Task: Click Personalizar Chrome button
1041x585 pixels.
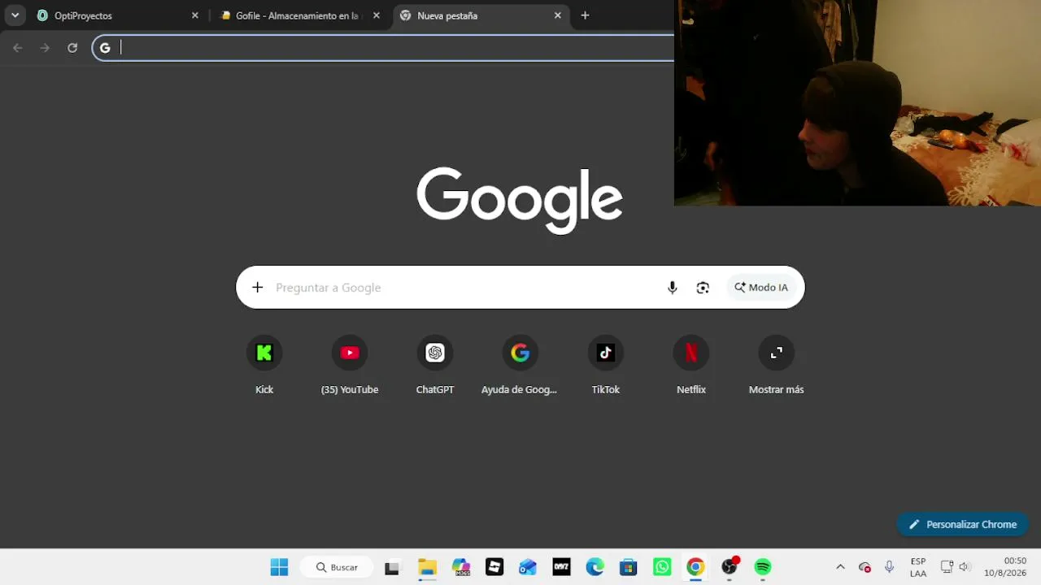Action: tap(963, 524)
